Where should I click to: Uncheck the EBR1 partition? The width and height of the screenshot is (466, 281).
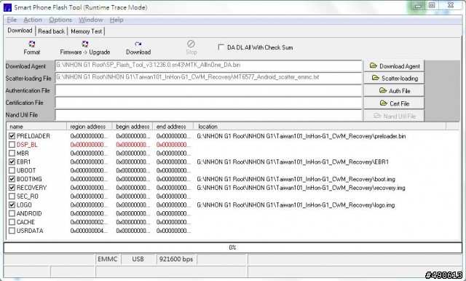(12, 162)
